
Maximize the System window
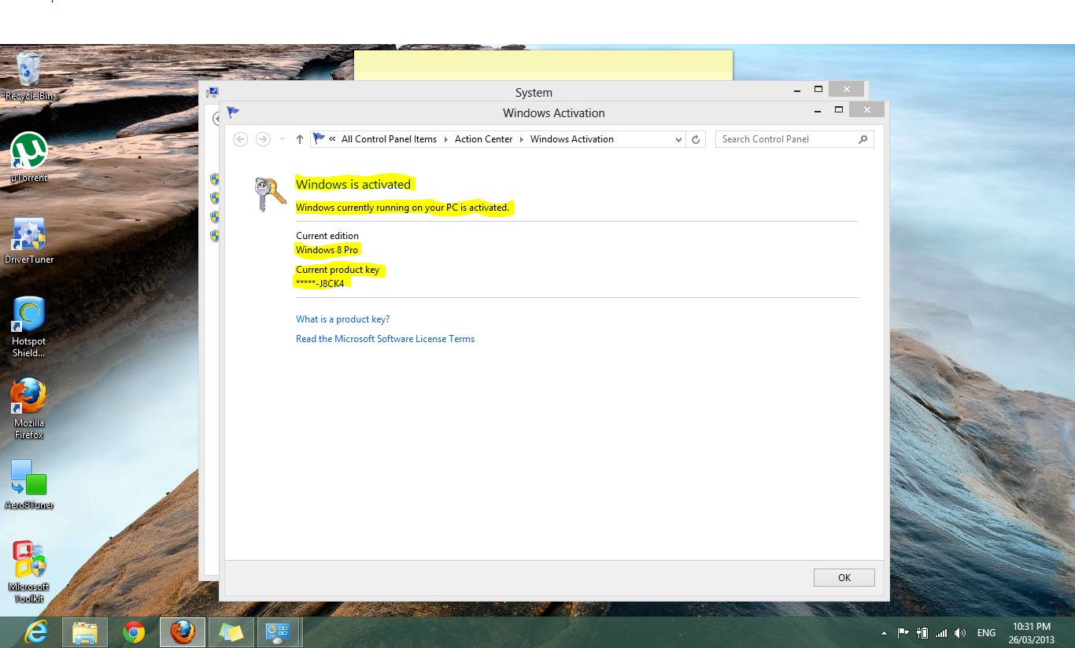[x=818, y=89]
